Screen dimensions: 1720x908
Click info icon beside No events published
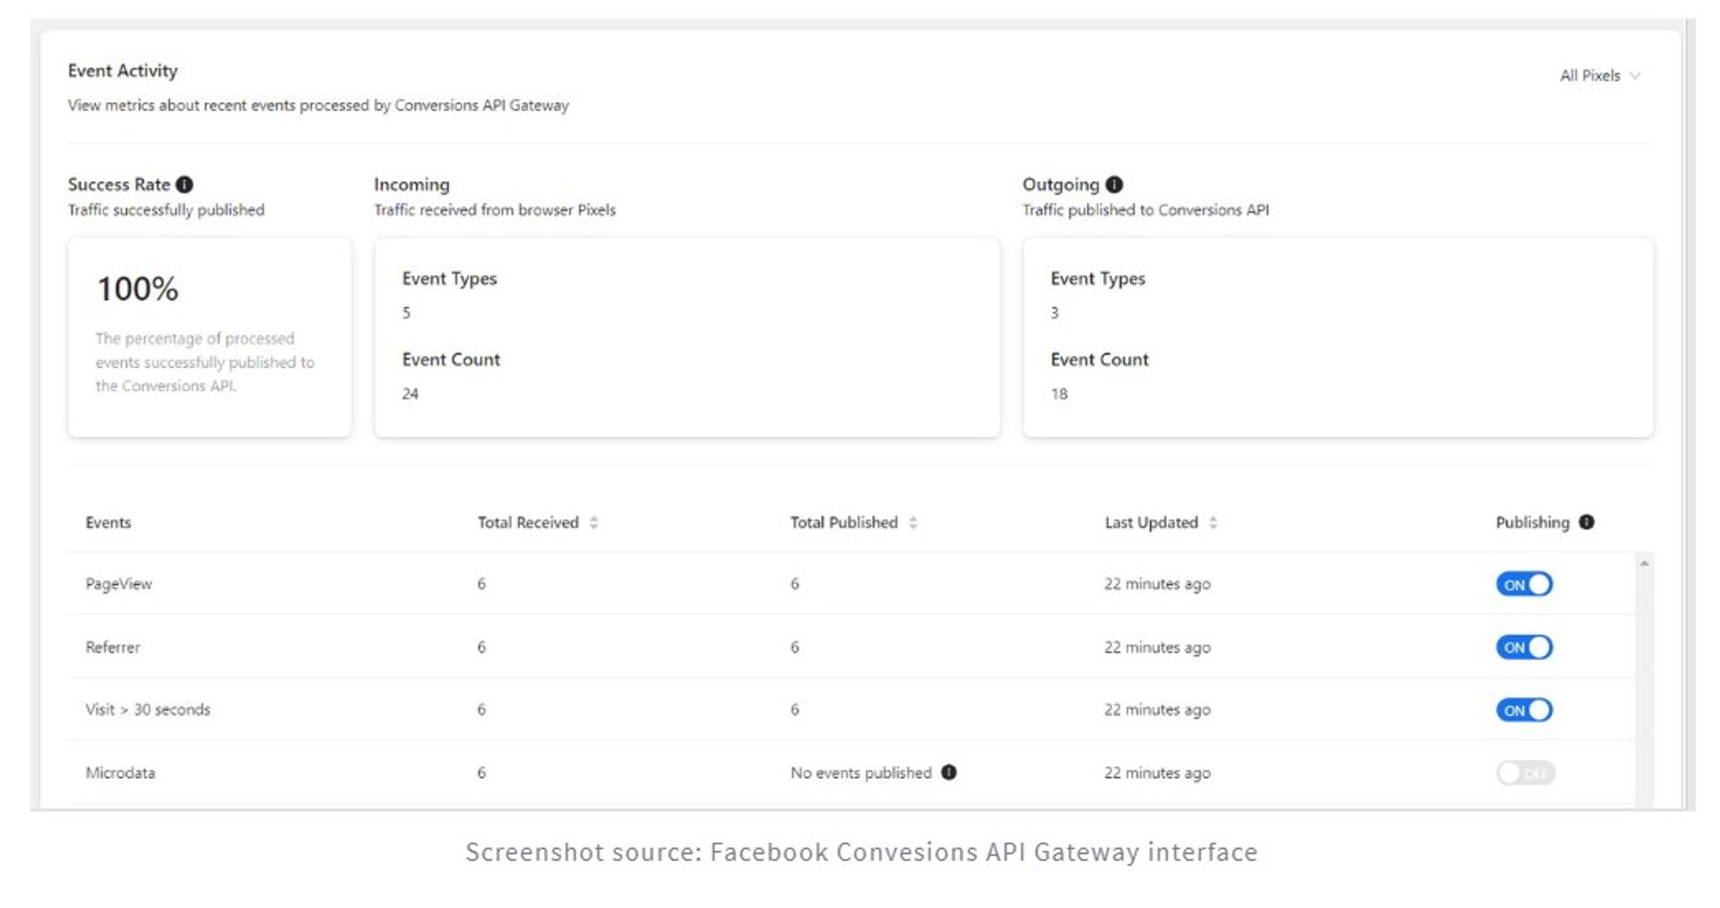(948, 772)
